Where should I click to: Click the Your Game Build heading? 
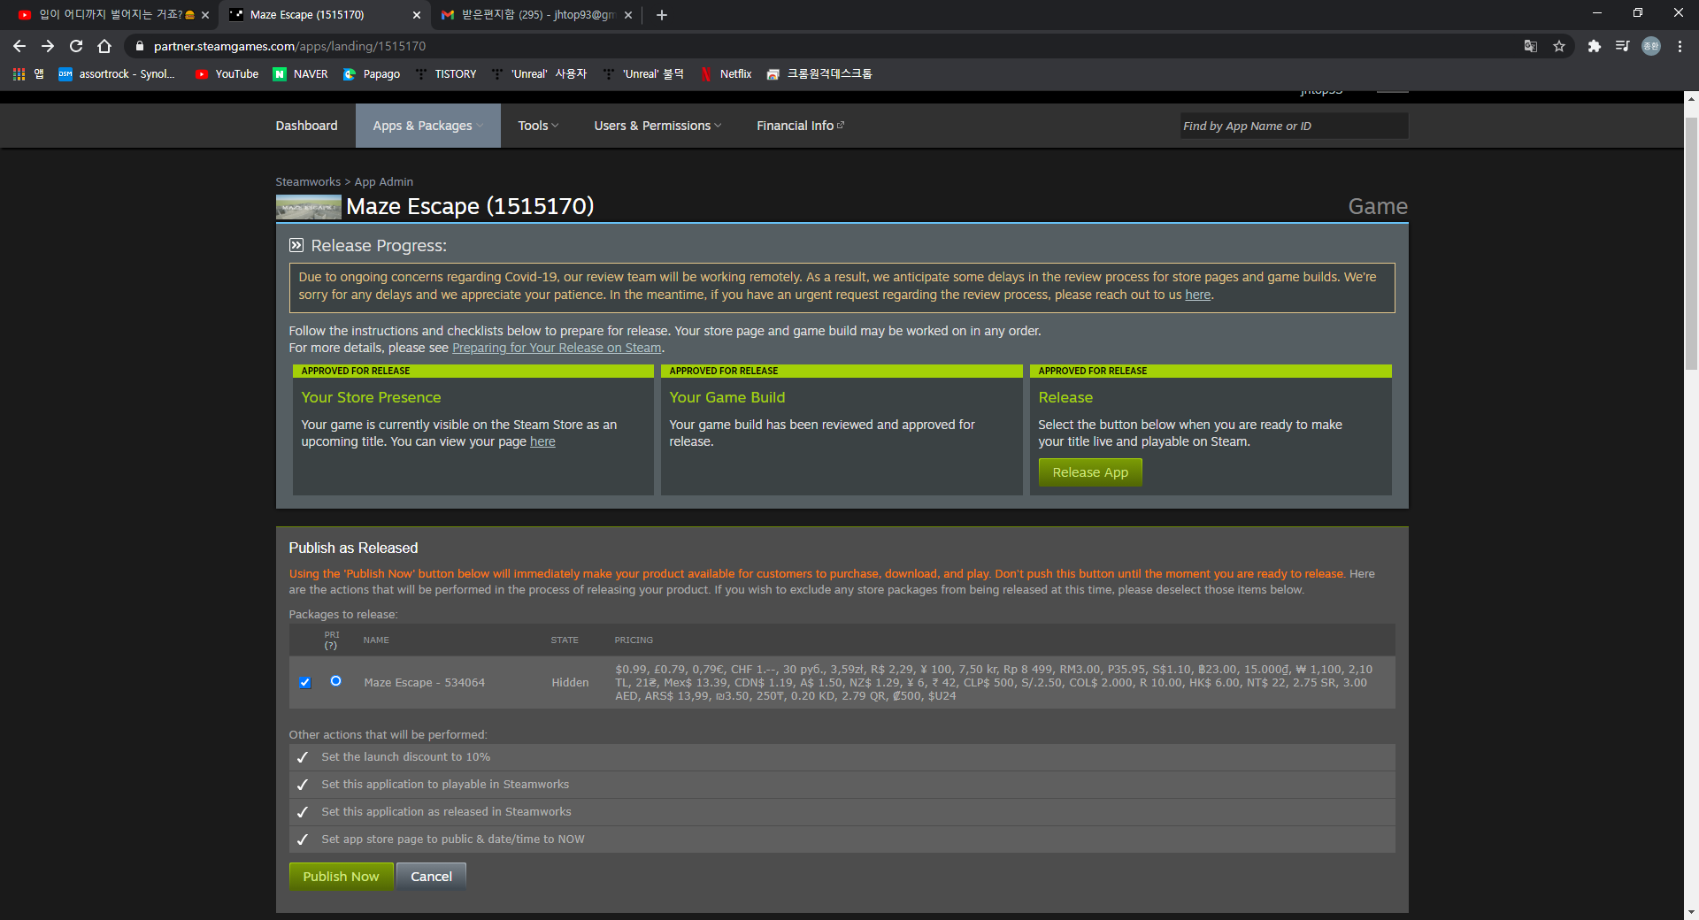click(726, 397)
